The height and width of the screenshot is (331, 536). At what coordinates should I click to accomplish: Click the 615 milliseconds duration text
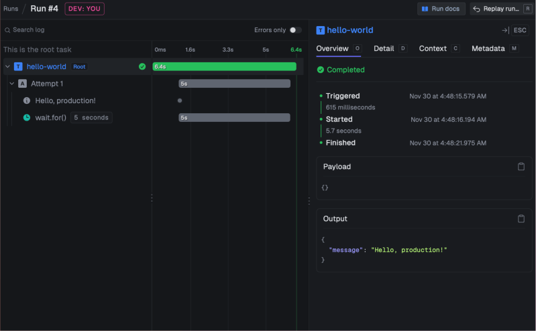tap(350, 107)
